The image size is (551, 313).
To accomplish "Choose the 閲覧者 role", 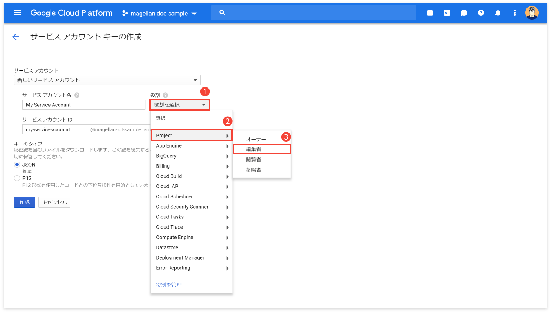I will click(262, 159).
